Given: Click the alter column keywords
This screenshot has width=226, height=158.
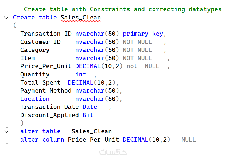Looking at the screenshot, I should click(42, 140).
